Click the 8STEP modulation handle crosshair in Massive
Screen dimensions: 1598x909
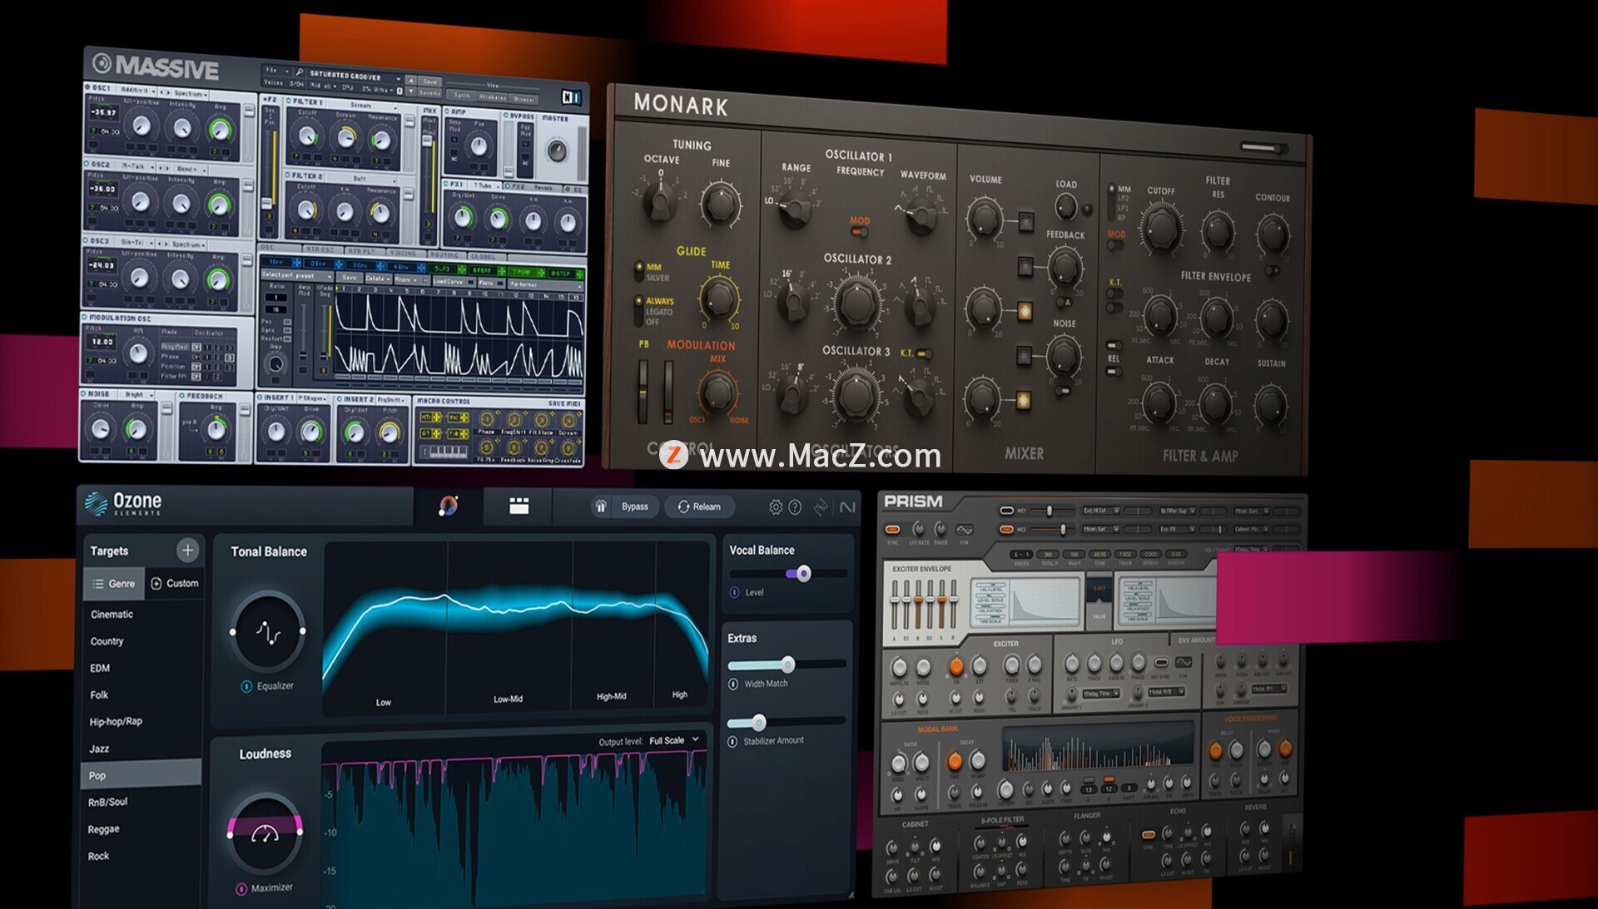pos(579,273)
